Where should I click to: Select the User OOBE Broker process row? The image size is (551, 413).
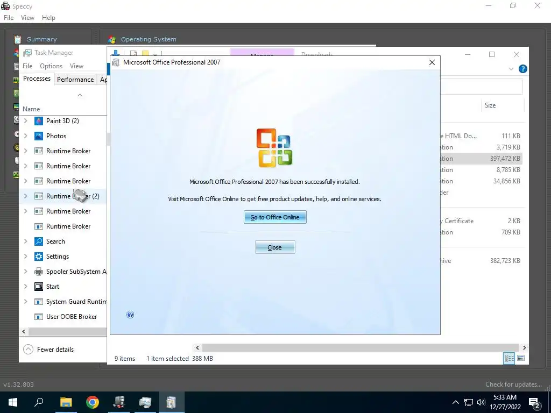63,317
